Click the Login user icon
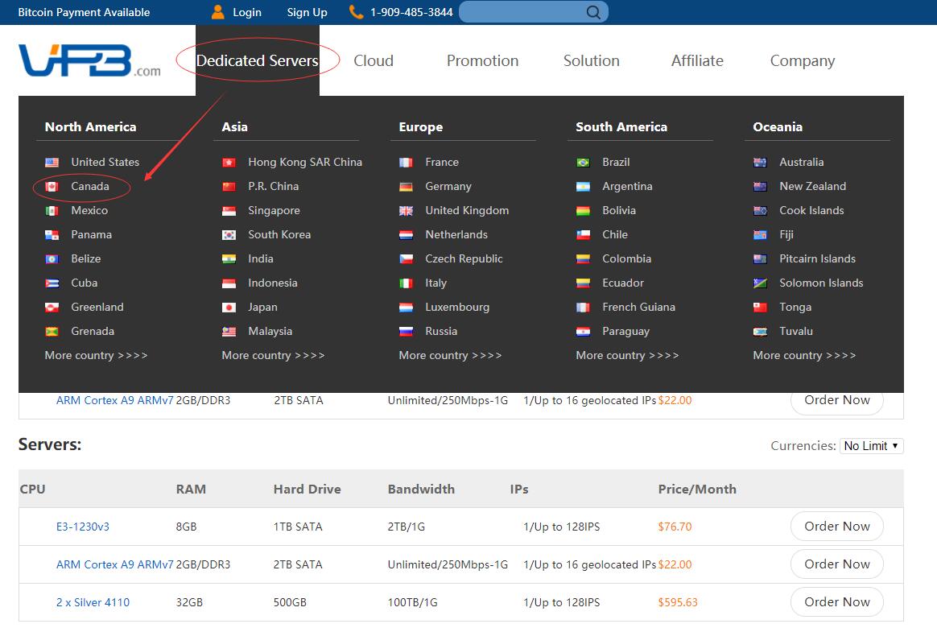The image size is (937, 628). click(x=218, y=12)
